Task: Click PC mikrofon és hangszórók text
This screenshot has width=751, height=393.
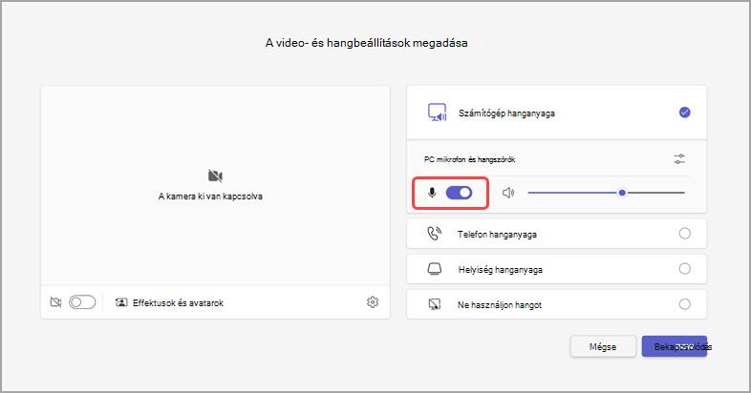Action: click(470, 159)
